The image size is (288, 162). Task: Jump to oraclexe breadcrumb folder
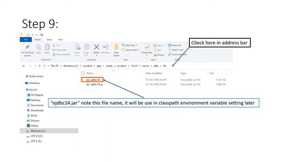pyautogui.click(x=87, y=66)
